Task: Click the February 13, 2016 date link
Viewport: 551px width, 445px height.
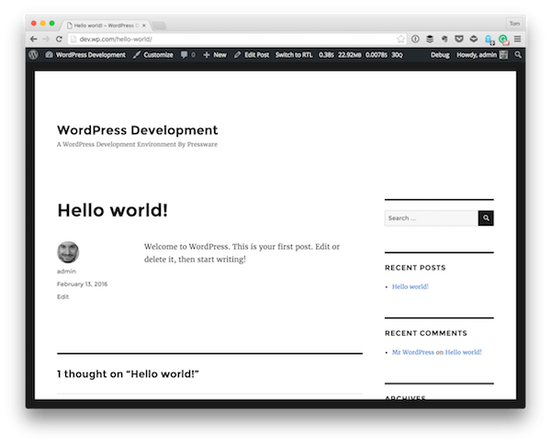Action: [x=83, y=284]
